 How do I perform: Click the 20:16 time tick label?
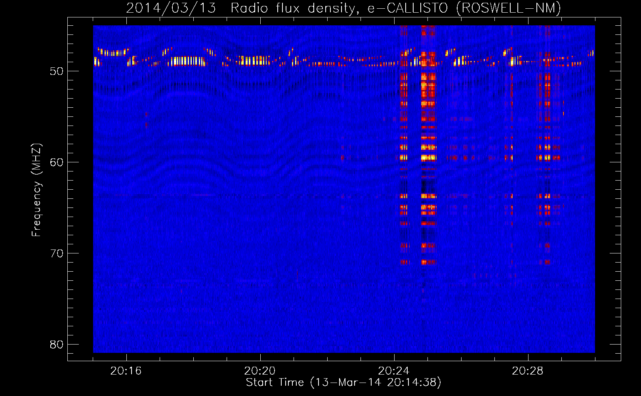click(126, 371)
